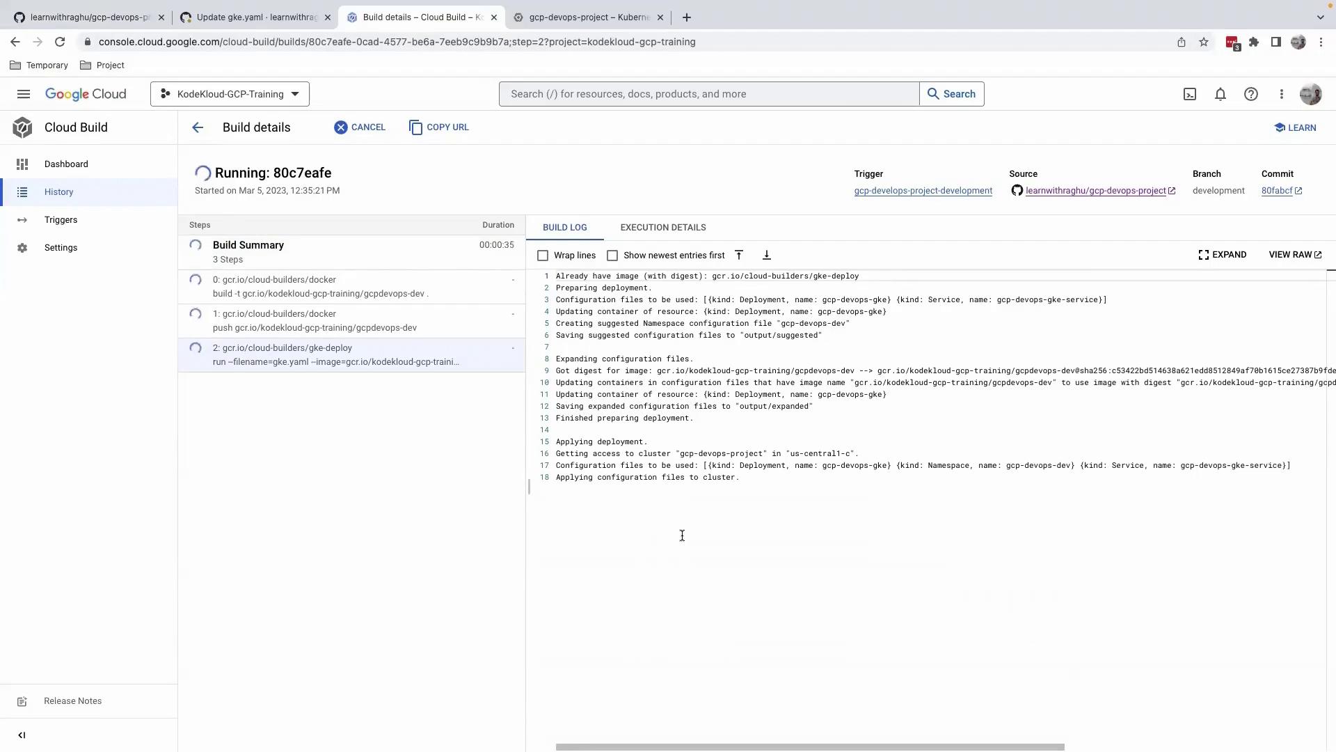Image resolution: width=1336 pixels, height=752 pixels.
Task: Click the resource search input field
Action: tap(708, 94)
